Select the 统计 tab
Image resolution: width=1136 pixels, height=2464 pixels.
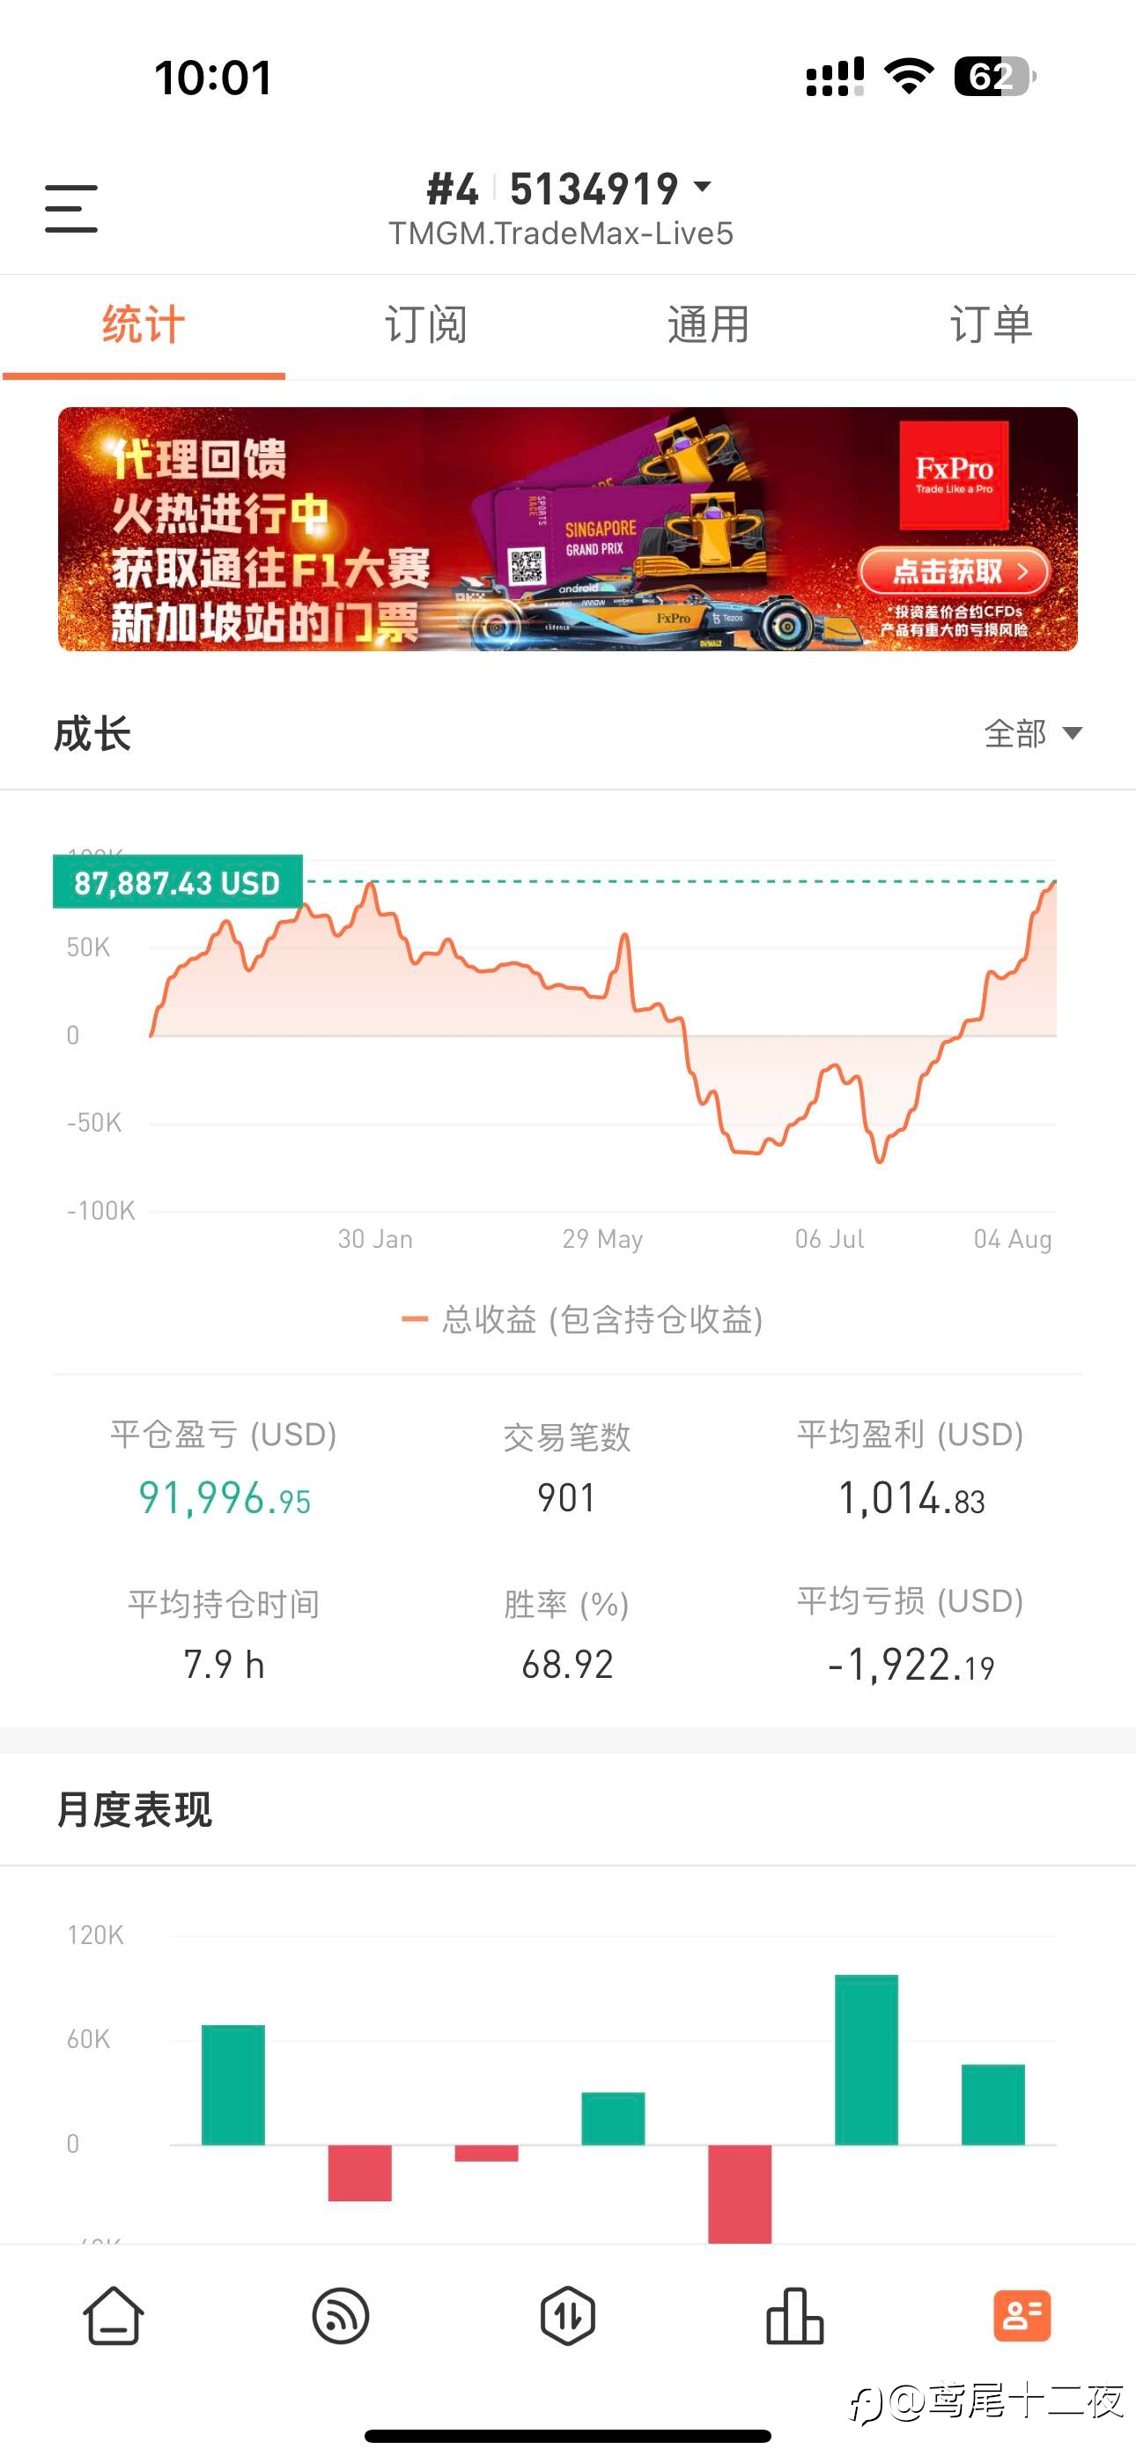click(x=144, y=324)
